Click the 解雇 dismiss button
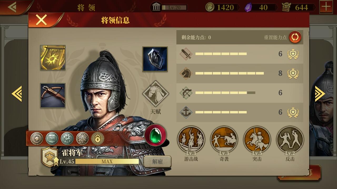The image size is (337, 189). (157, 162)
